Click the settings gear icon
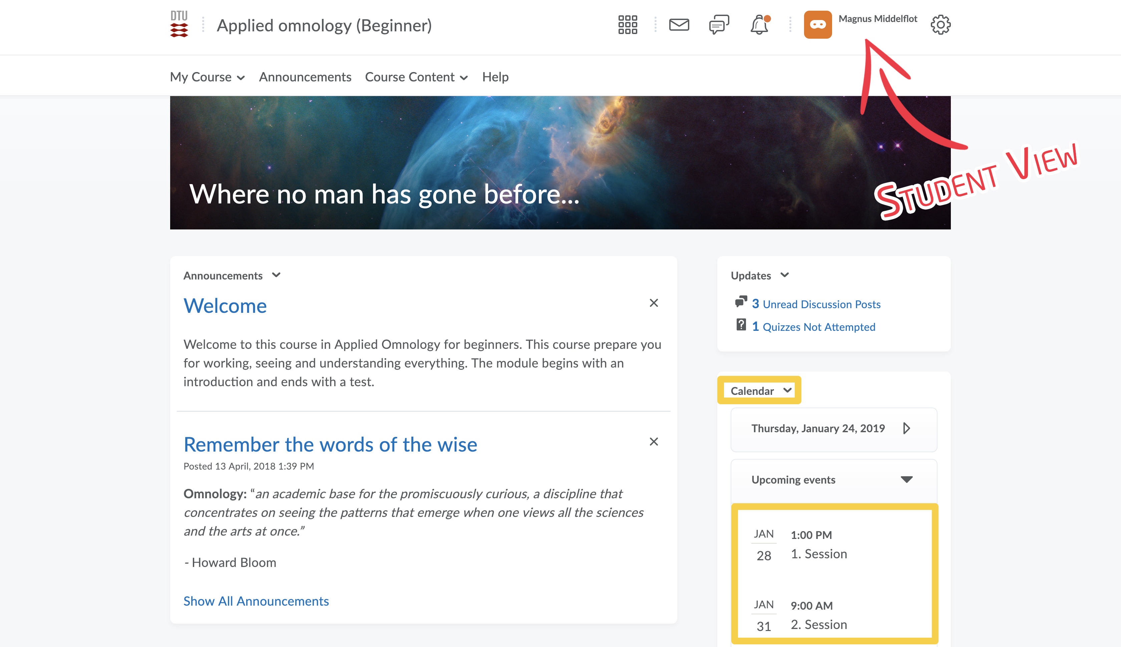 pyautogui.click(x=940, y=25)
